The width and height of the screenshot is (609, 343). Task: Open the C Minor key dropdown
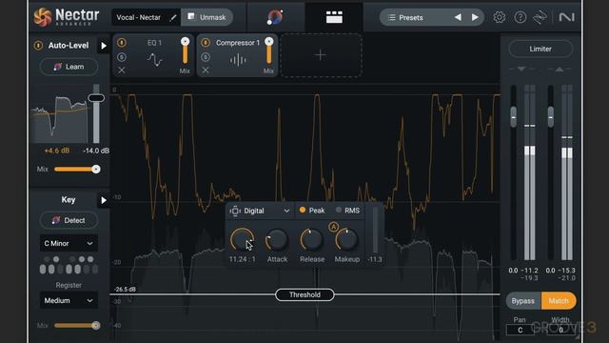(69, 244)
